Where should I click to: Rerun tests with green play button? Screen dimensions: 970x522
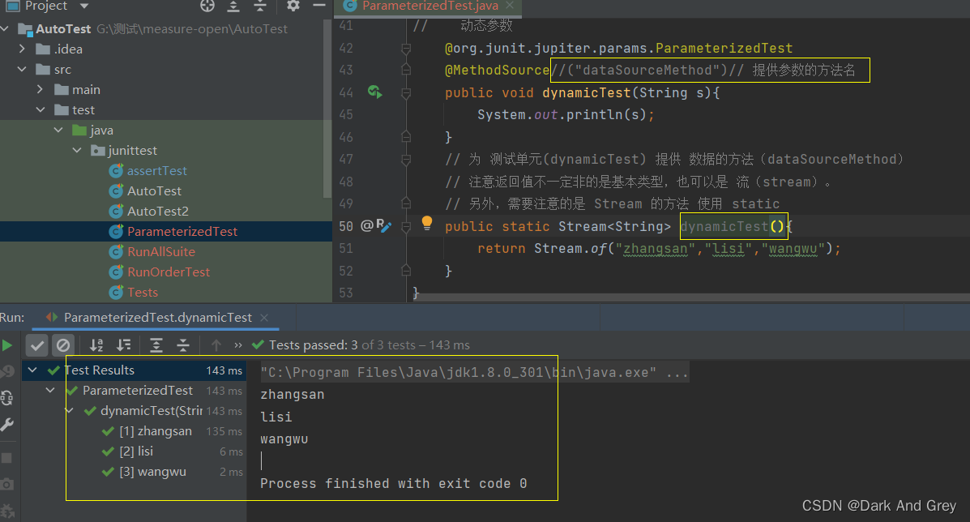[x=7, y=345]
